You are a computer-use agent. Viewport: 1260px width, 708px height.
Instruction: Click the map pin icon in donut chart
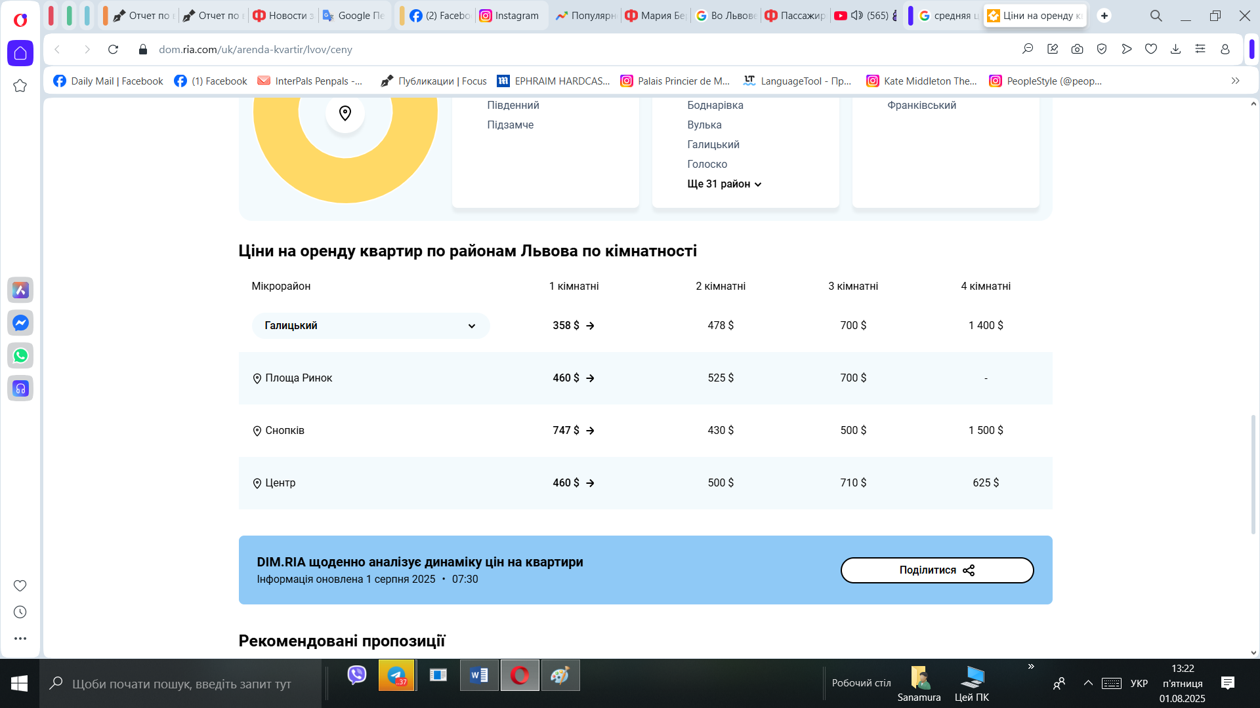[x=345, y=113]
